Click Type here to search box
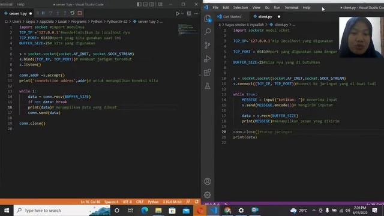The image size is (384, 216). pos(62,211)
